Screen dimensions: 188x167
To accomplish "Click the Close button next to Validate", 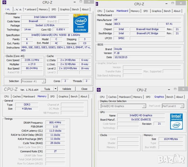I will coord(84,89).
